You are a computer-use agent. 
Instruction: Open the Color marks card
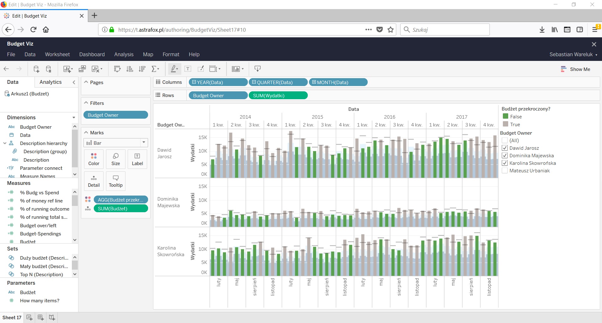pyautogui.click(x=93, y=159)
